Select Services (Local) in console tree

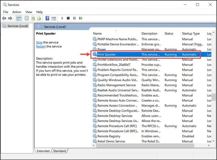18,26
